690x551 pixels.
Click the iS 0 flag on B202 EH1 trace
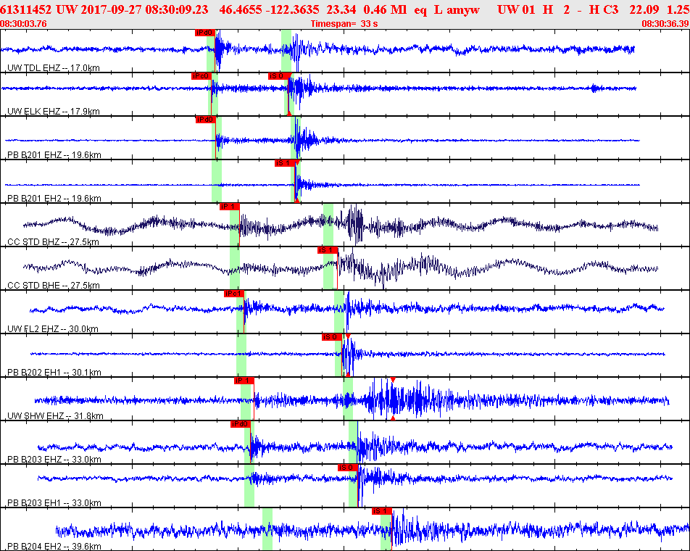(x=332, y=337)
